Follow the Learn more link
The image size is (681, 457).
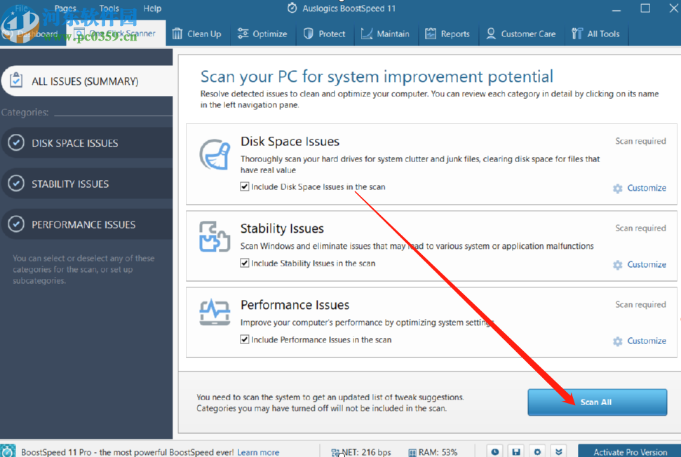pos(258,452)
